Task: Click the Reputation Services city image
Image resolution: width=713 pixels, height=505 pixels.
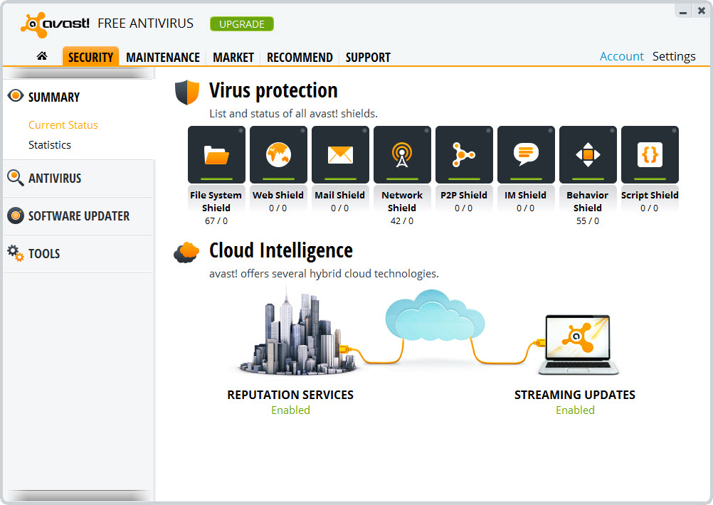Action: coord(298,332)
